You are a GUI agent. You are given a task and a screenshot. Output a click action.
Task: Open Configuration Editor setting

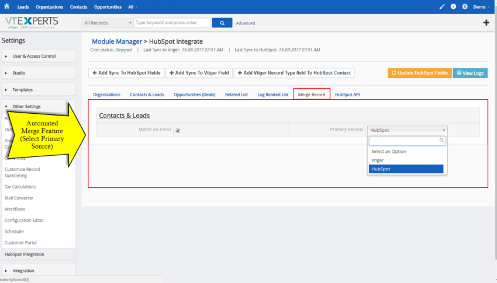pyautogui.click(x=25, y=220)
